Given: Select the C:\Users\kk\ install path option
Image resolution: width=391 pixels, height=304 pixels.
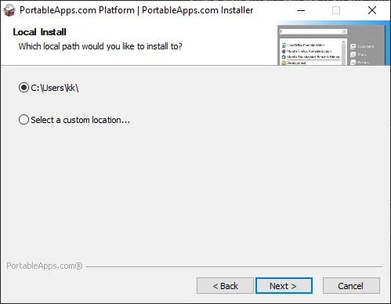Looking at the screenshot, I should click(x=49, y=88).
